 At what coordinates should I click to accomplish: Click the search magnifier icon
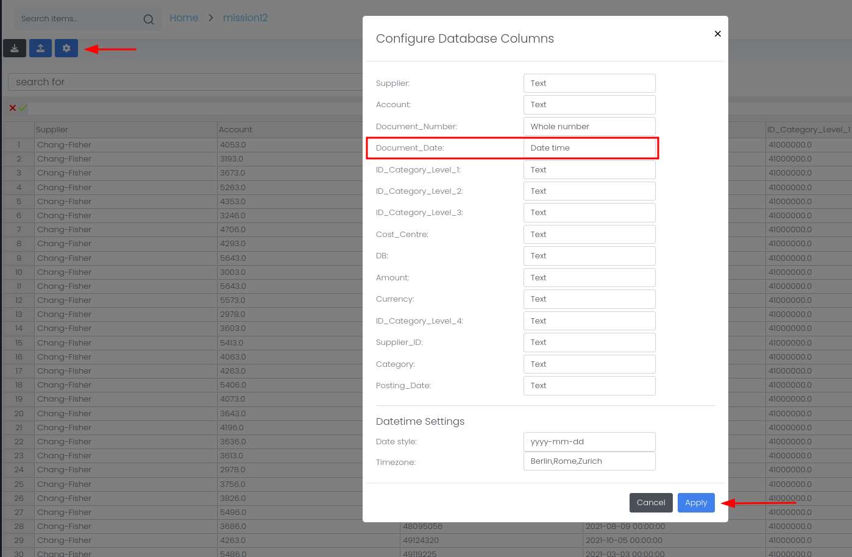pyautogui.click(x=148, y=20)
